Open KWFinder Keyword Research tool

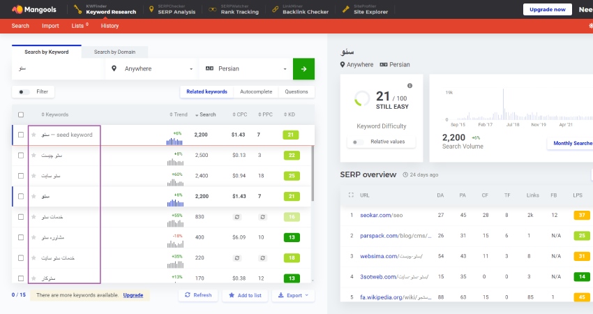tap(105, 10)
